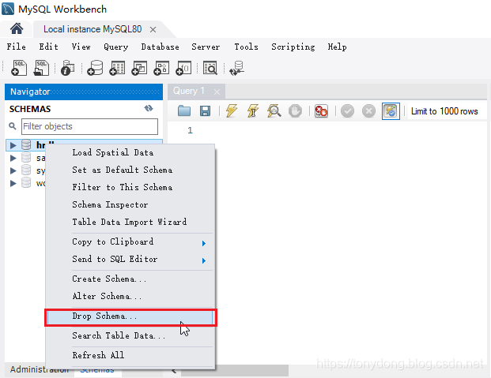Open the Scripting menu
Screen dimensions: 491x378
293,47
